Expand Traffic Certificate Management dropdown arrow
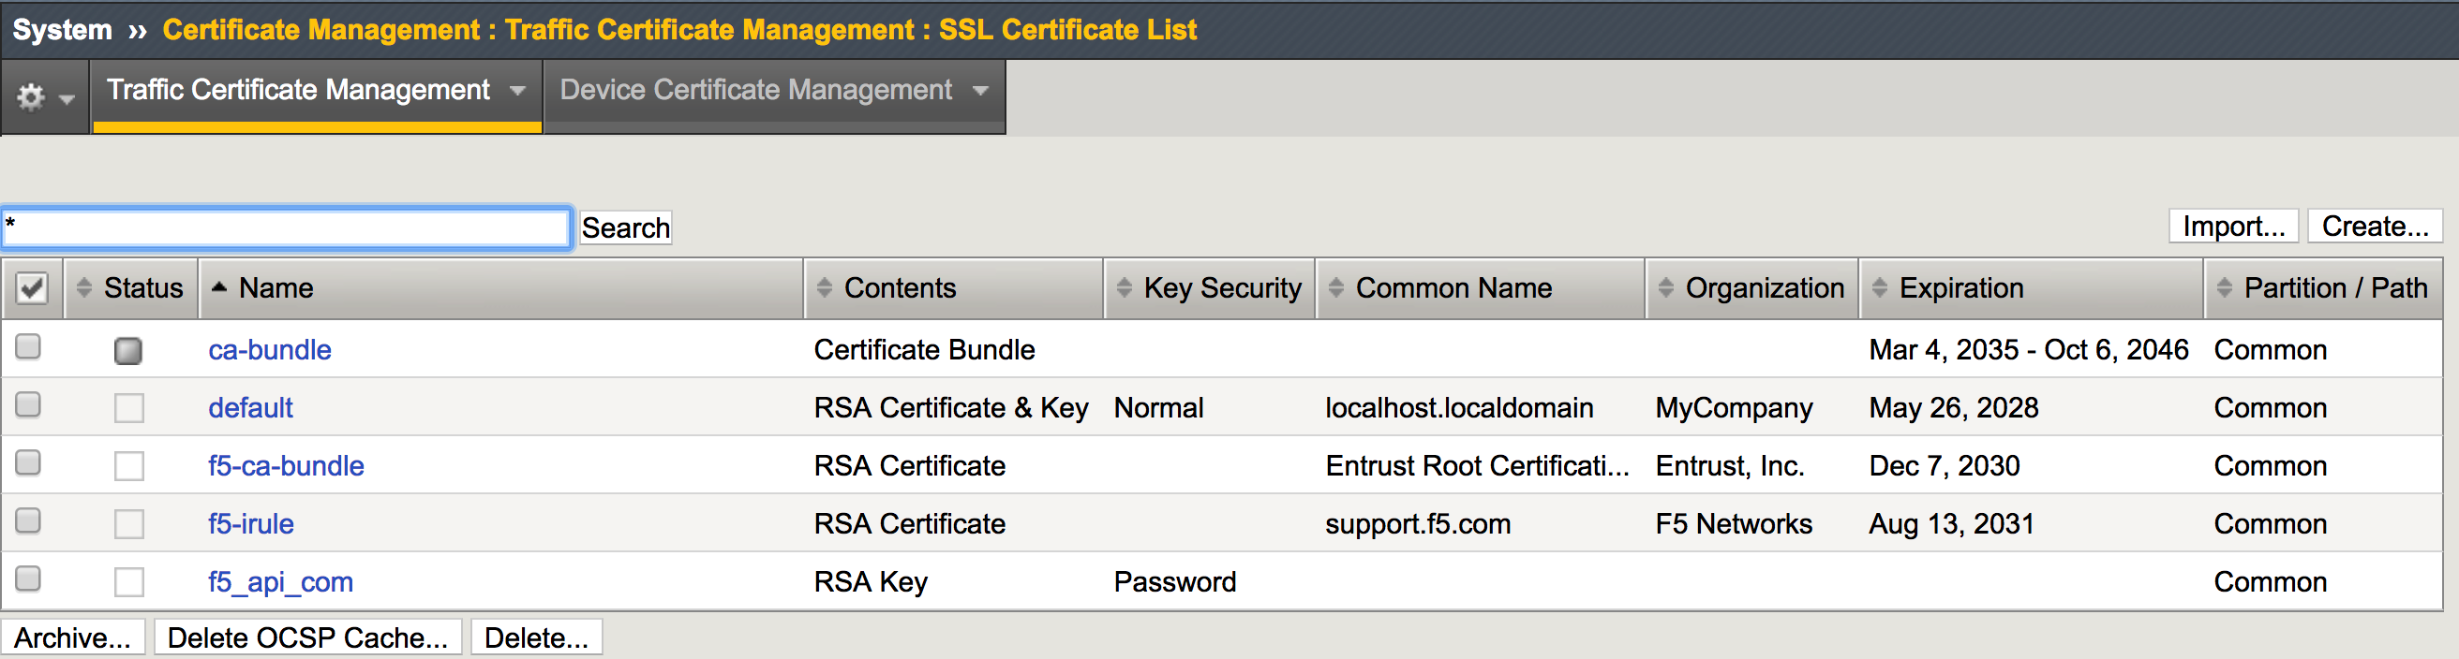 (x=517, y=91)
